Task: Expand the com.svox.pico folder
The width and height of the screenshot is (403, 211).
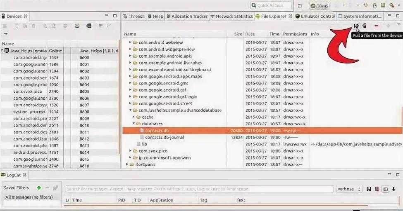Action: pos(130,151)
